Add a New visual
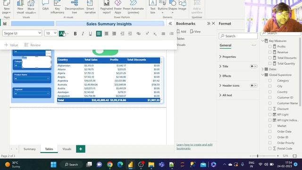Screen dimensions: 302x170 20,7
